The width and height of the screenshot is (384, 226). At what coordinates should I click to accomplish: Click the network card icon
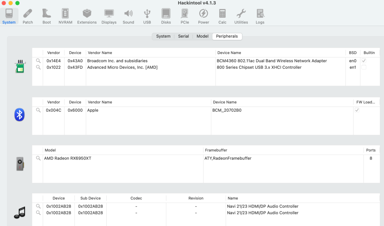point(20,66)
